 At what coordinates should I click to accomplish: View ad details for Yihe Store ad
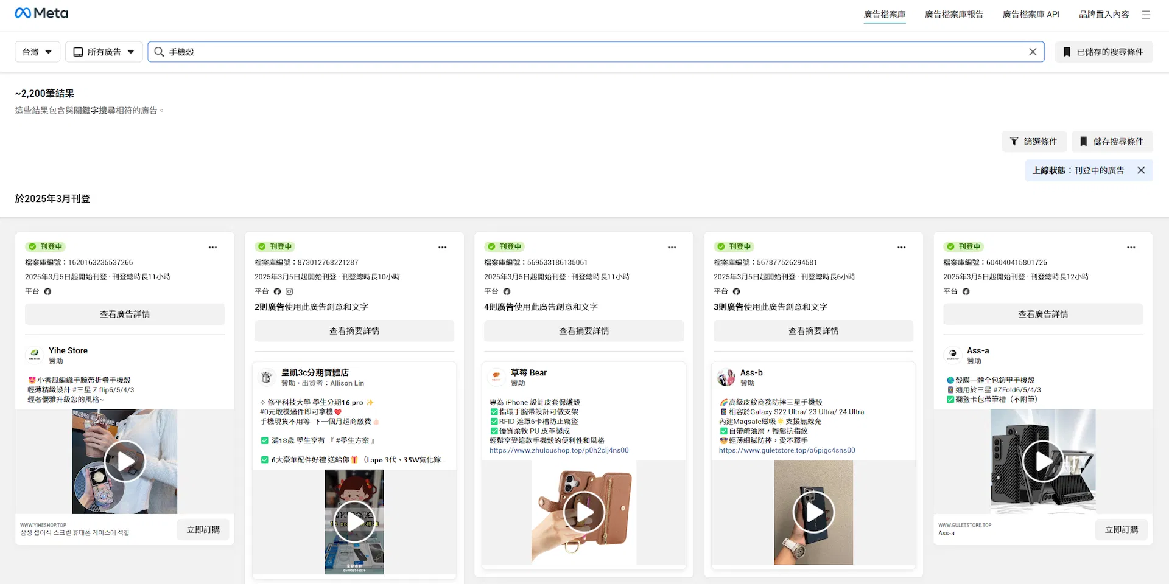[x=125, y=314]
